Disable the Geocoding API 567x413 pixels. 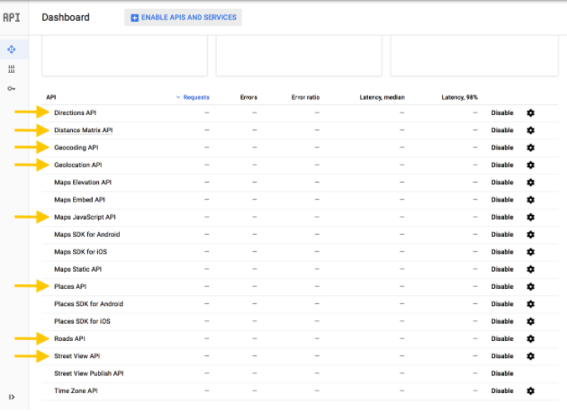pyautogui.click(x=502, y=148)
